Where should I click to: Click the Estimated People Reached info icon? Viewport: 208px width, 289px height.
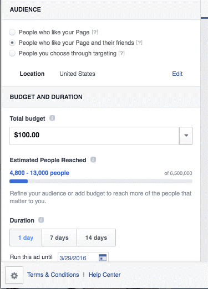point(93,159)
